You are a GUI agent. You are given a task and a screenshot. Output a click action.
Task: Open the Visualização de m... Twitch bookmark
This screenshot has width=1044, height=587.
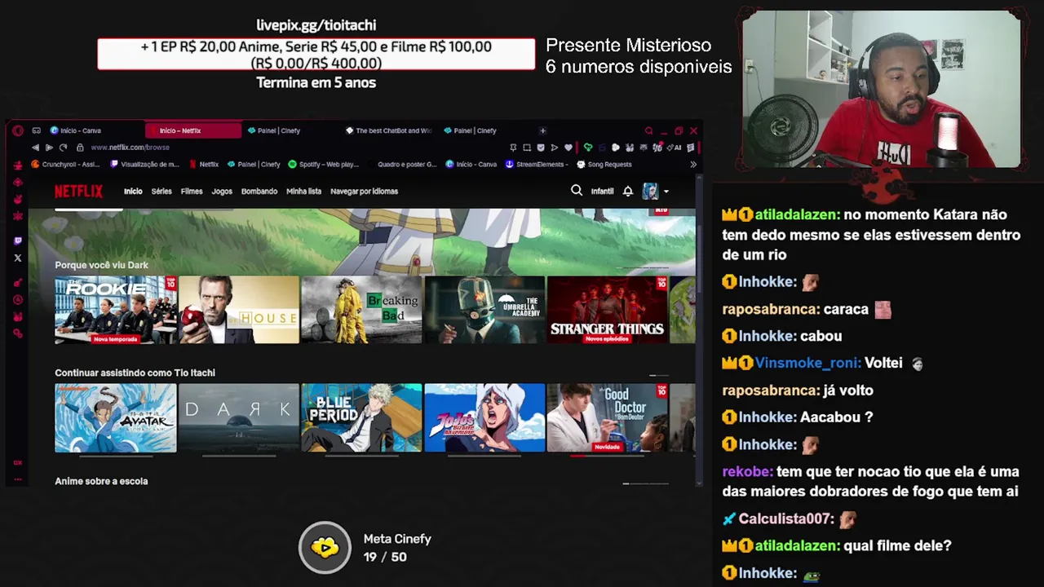(x=144, y=164)
